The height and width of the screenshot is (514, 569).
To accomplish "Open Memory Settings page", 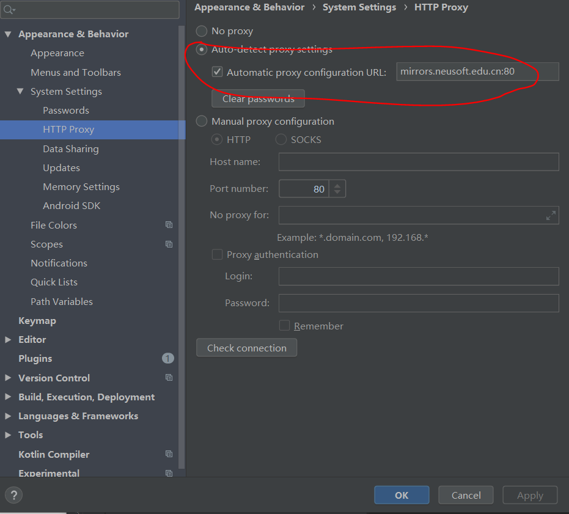I will (x=81, y=186).
